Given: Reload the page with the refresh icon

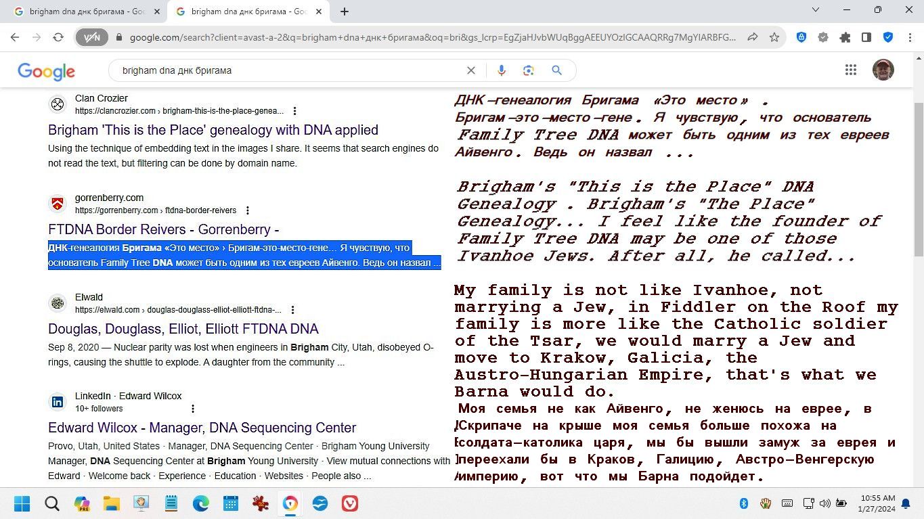Looking at the screenshot, I should 58,38.
